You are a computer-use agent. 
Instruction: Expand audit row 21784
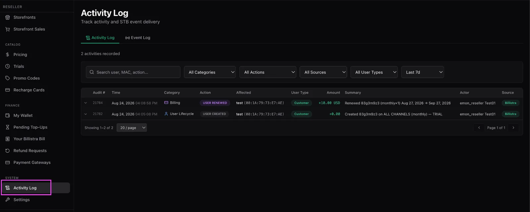point(85,103)
